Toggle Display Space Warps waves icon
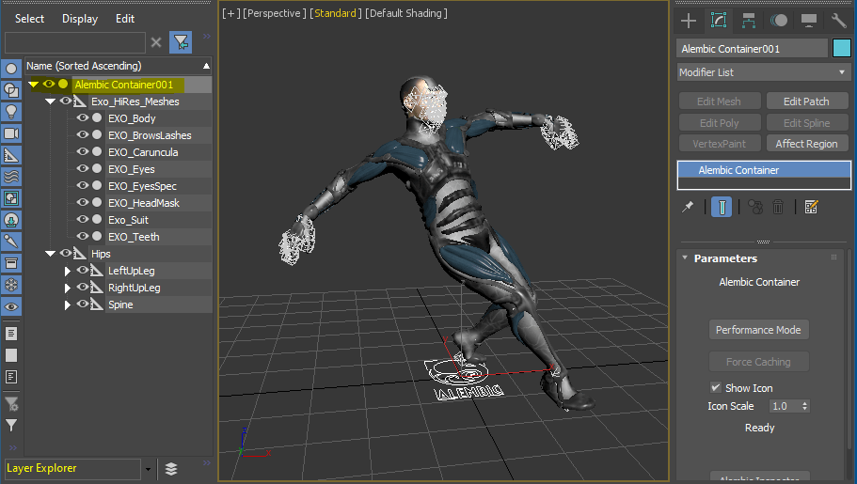Image resolution: width=857 pixels, height=484 pixels. tap(11, 177)
